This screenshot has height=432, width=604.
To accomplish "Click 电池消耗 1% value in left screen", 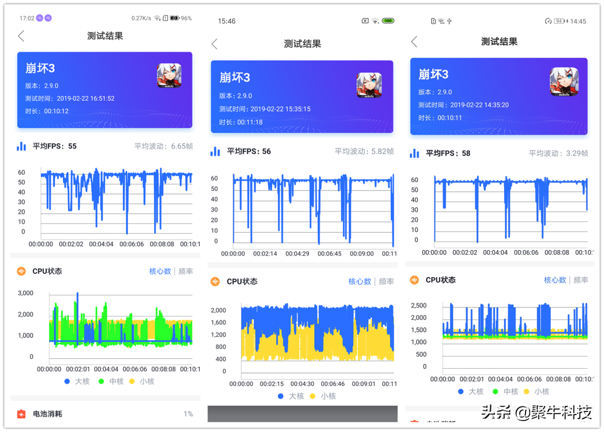I will coord(188,414).
